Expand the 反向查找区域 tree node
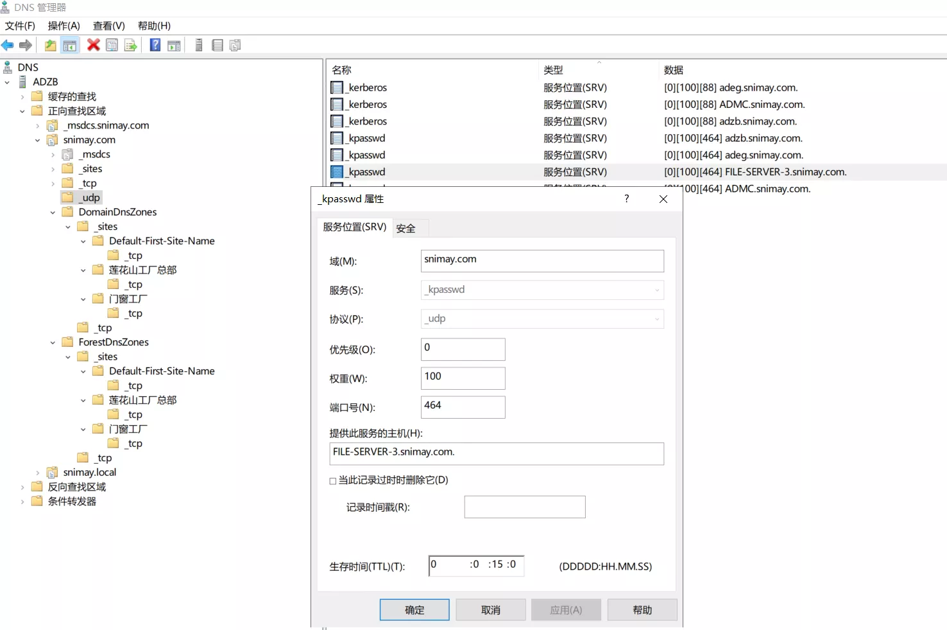This screenshot has height=630, width=947. coord(22,487)
